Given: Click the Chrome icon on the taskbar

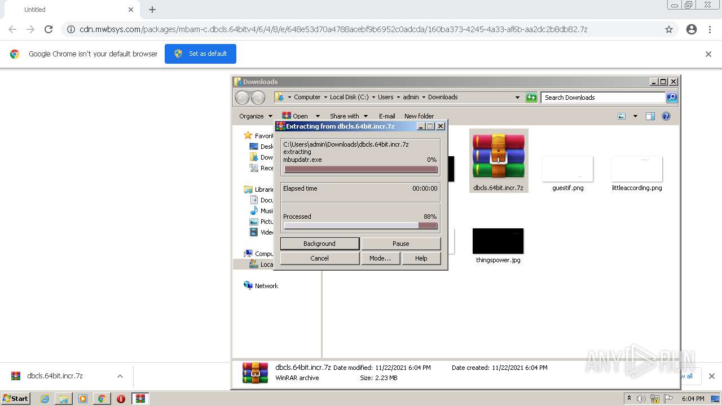Looking at the screenshot, I should click(102, 399).
